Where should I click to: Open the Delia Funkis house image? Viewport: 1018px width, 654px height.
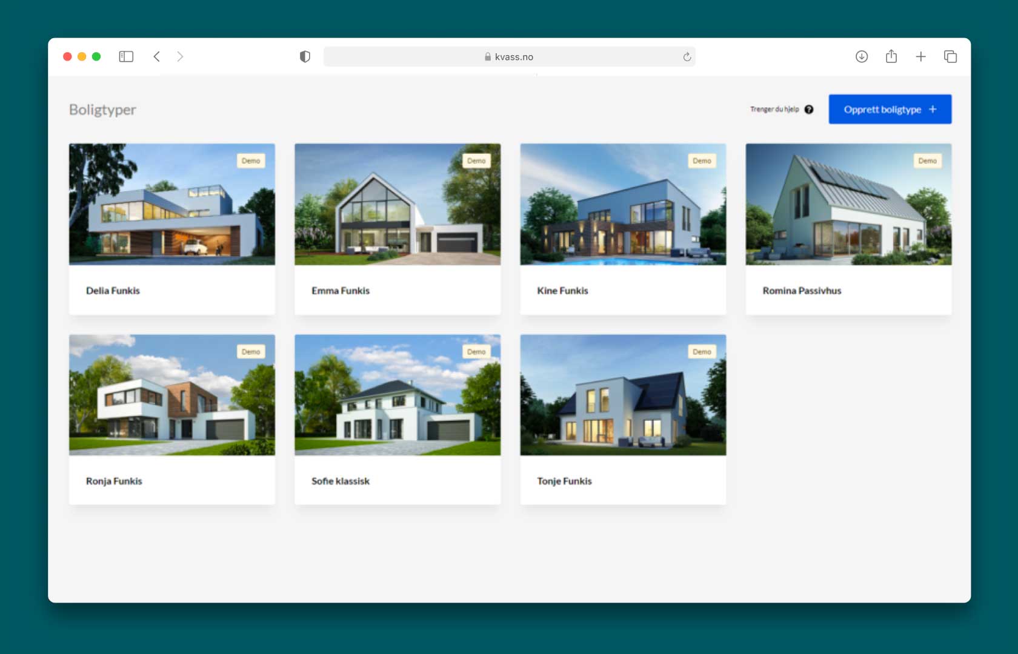point(172,204)
